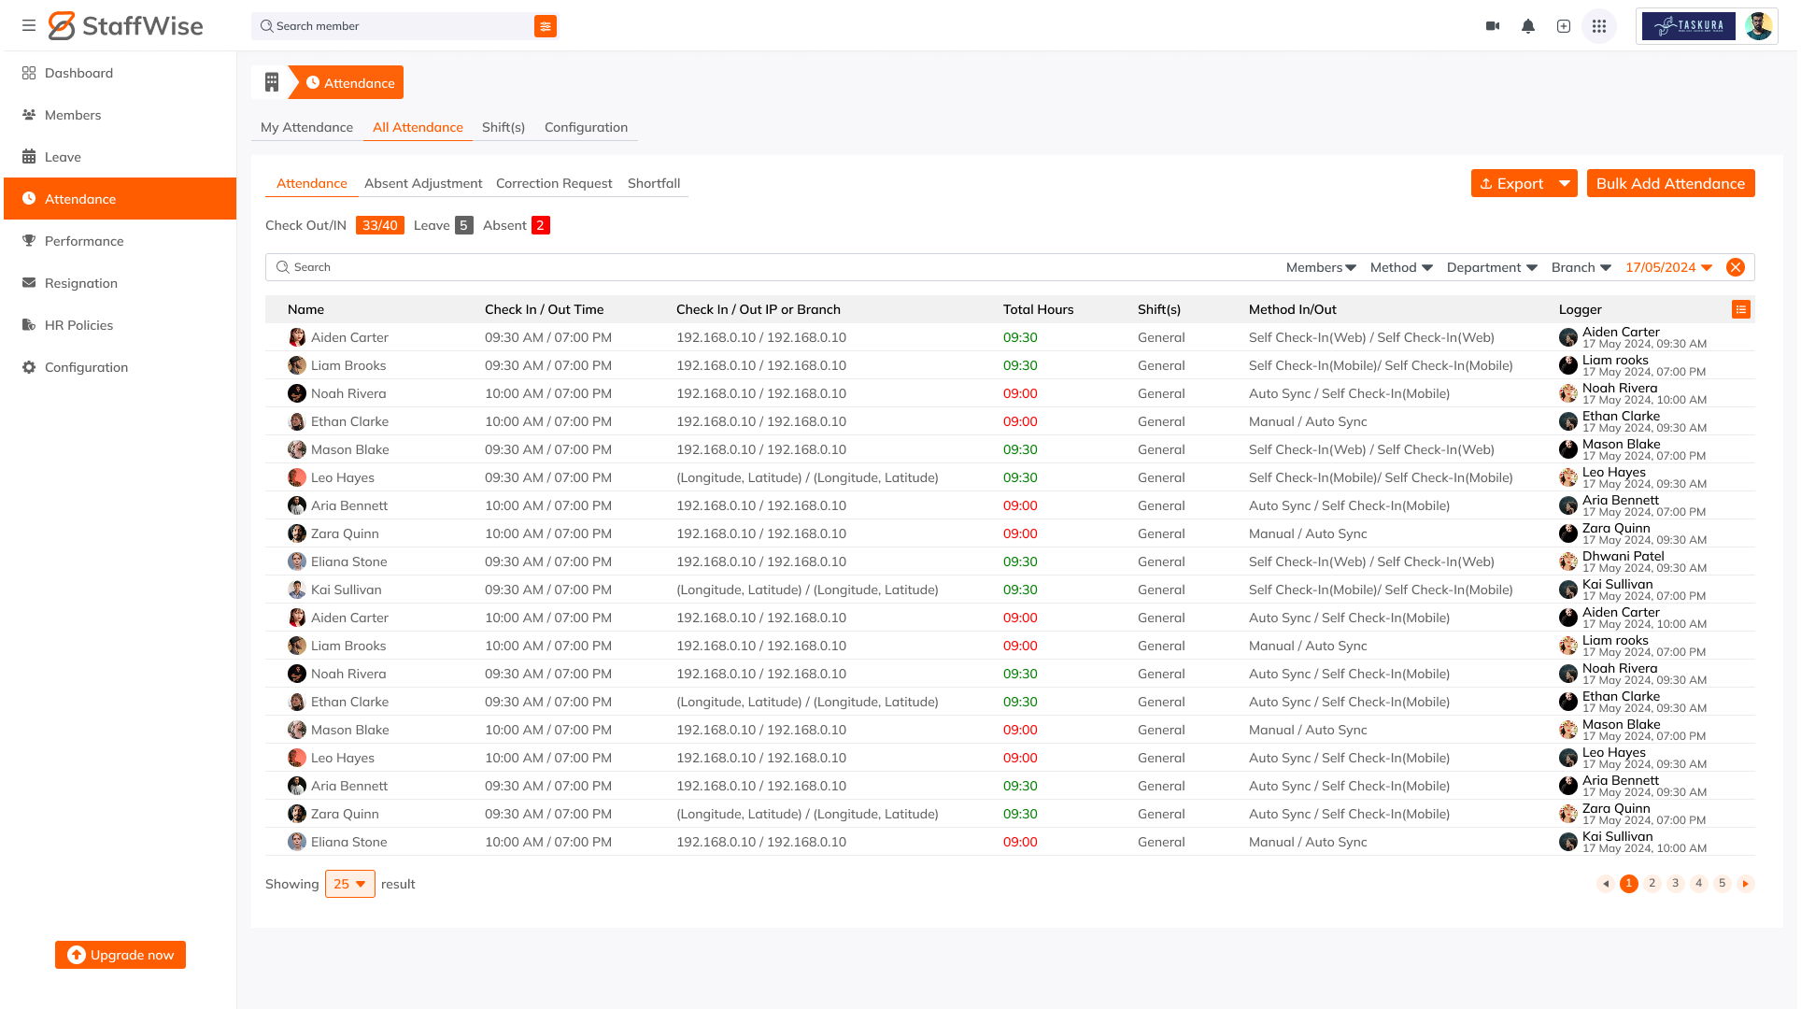
Task: Switch to the Shift(s) tab
Action: pyautogui.click(x=503, y=127)
